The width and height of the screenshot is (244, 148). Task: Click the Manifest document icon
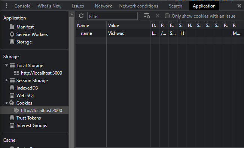[12, 27]
